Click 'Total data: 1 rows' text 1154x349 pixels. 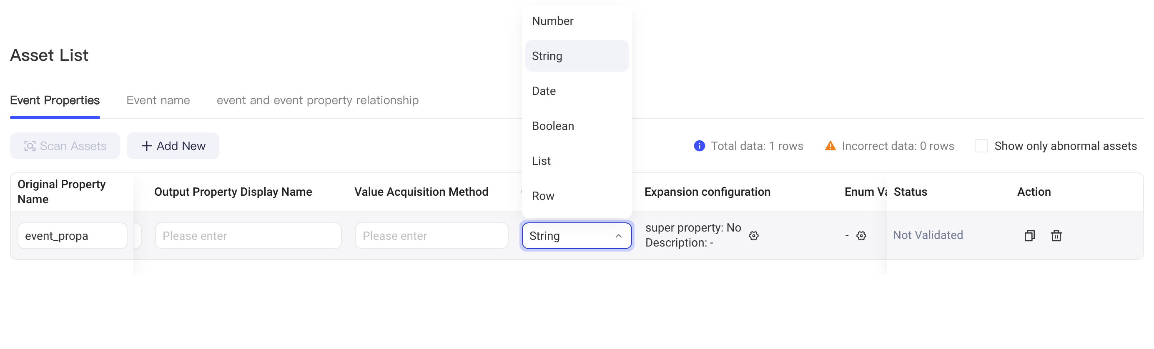(x=757, y=146)
